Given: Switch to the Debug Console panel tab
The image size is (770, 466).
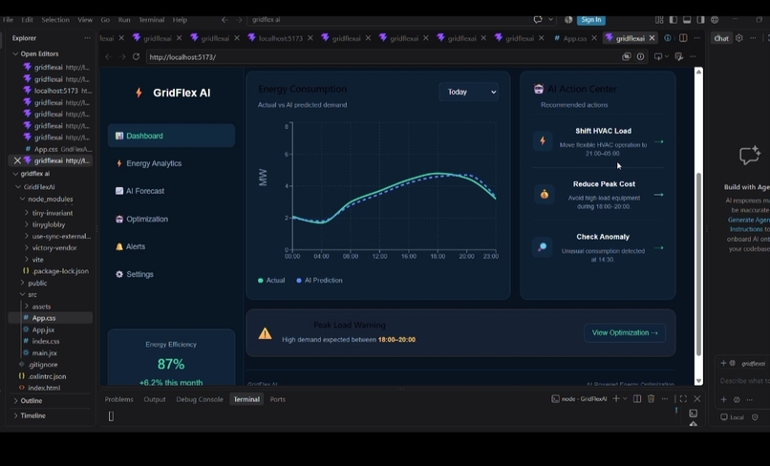Looking at the screenshot, I should (x=200, y=399).
